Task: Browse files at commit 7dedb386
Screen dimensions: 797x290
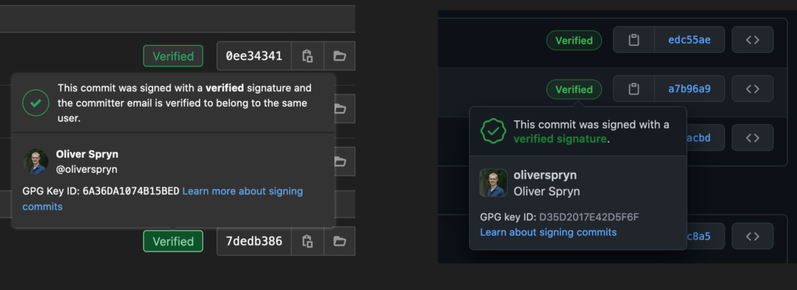Action: [x=340, y=241]
